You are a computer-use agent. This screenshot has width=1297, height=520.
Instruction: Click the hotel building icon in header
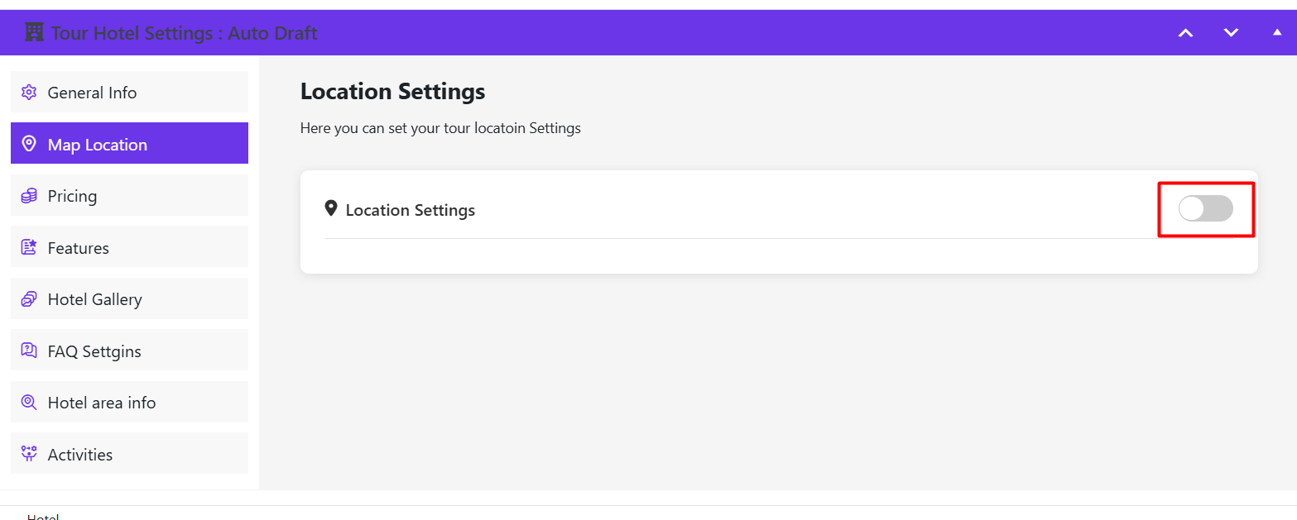coord(34,33)
